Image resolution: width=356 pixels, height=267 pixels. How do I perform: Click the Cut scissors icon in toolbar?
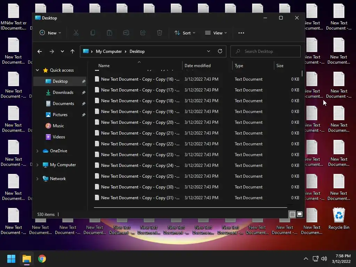76,33
